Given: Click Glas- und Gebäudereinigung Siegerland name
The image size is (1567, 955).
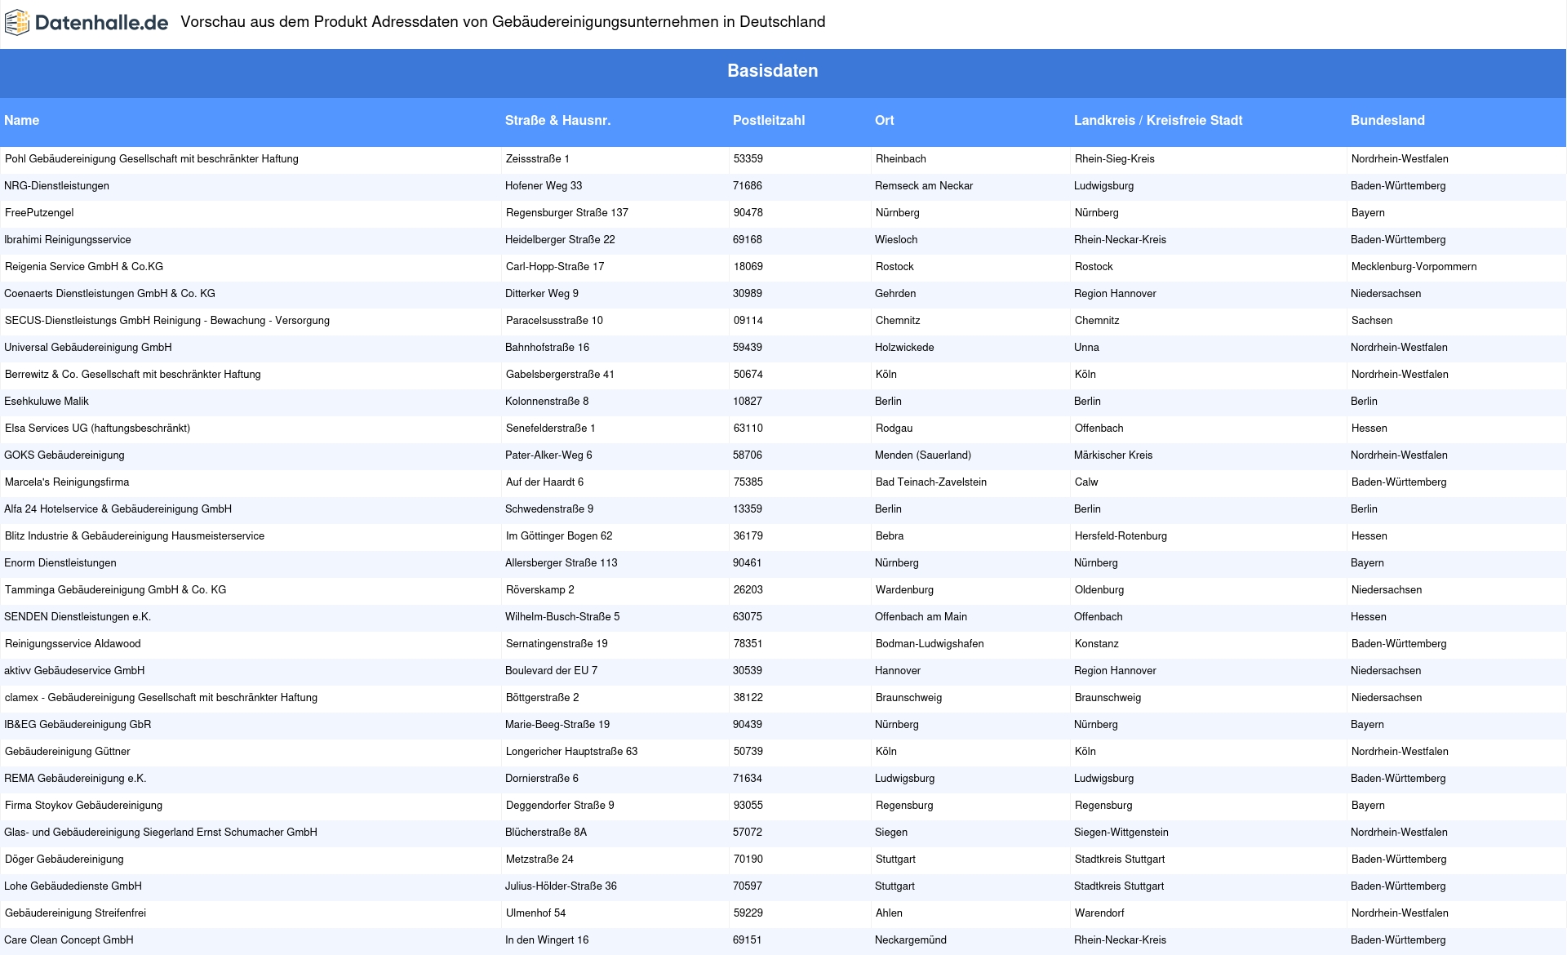Looking at the screenshot, I should tap(161, 833).
